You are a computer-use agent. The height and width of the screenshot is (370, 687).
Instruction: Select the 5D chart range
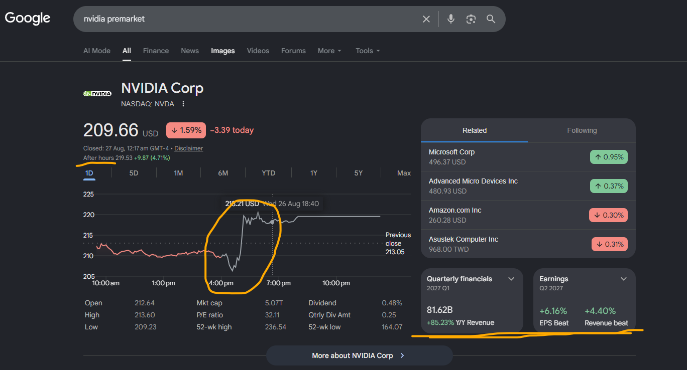pos(134,173)
